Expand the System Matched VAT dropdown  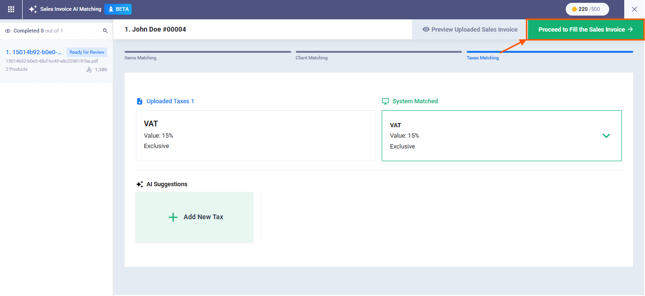point(606,136)
